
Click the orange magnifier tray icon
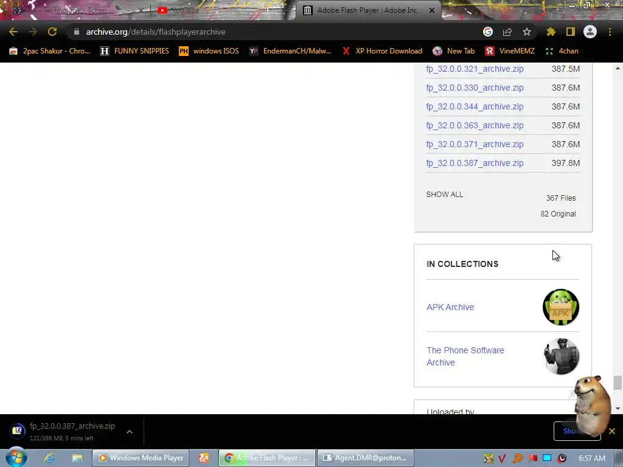(517, 458)
